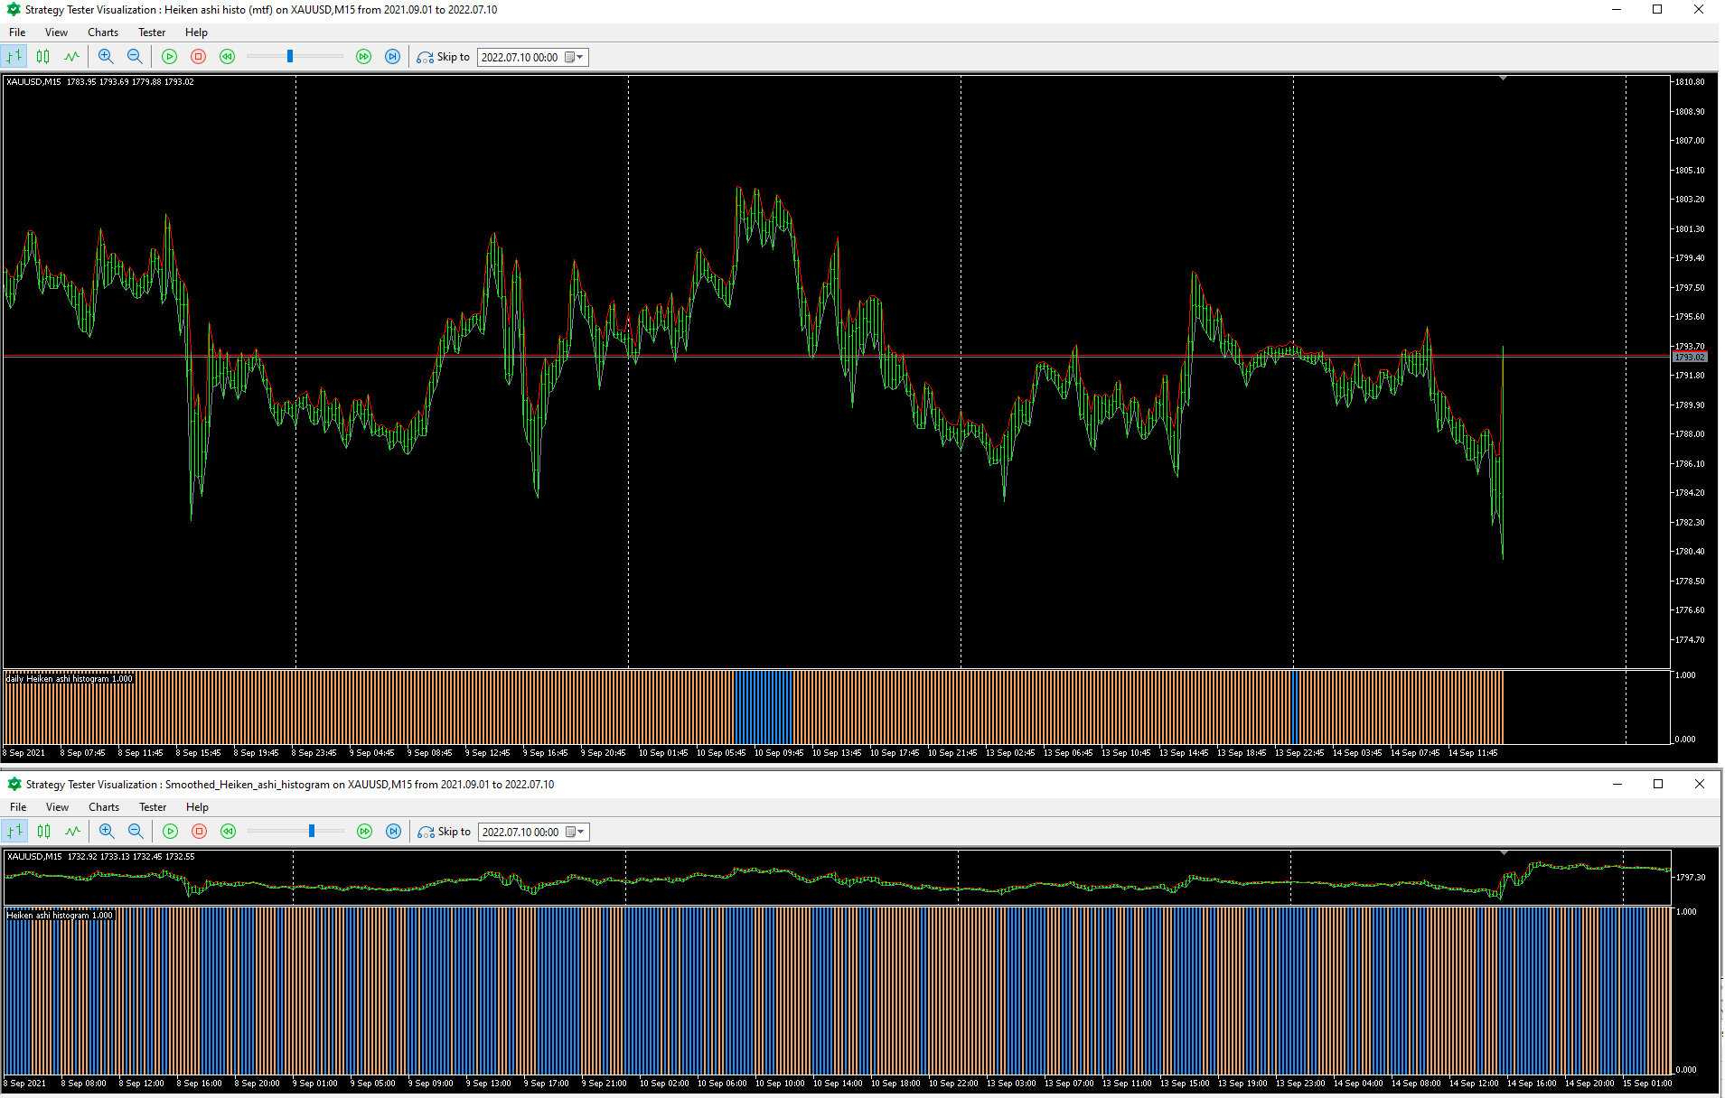Click the bottom window's Strategy Tester app icon
The height and width of the screenshot is (1098, 1725).
point(14,785)
